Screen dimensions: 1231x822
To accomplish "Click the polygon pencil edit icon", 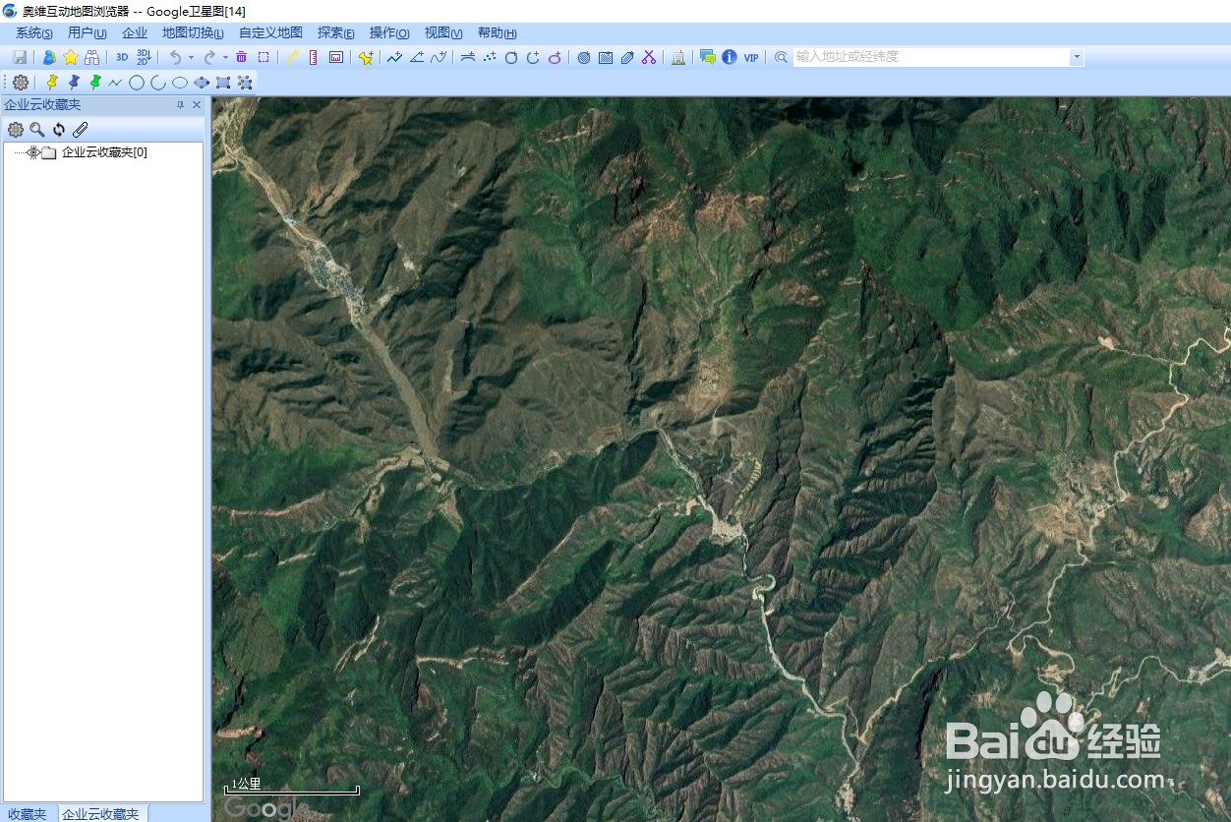I will tap(627, 58).
